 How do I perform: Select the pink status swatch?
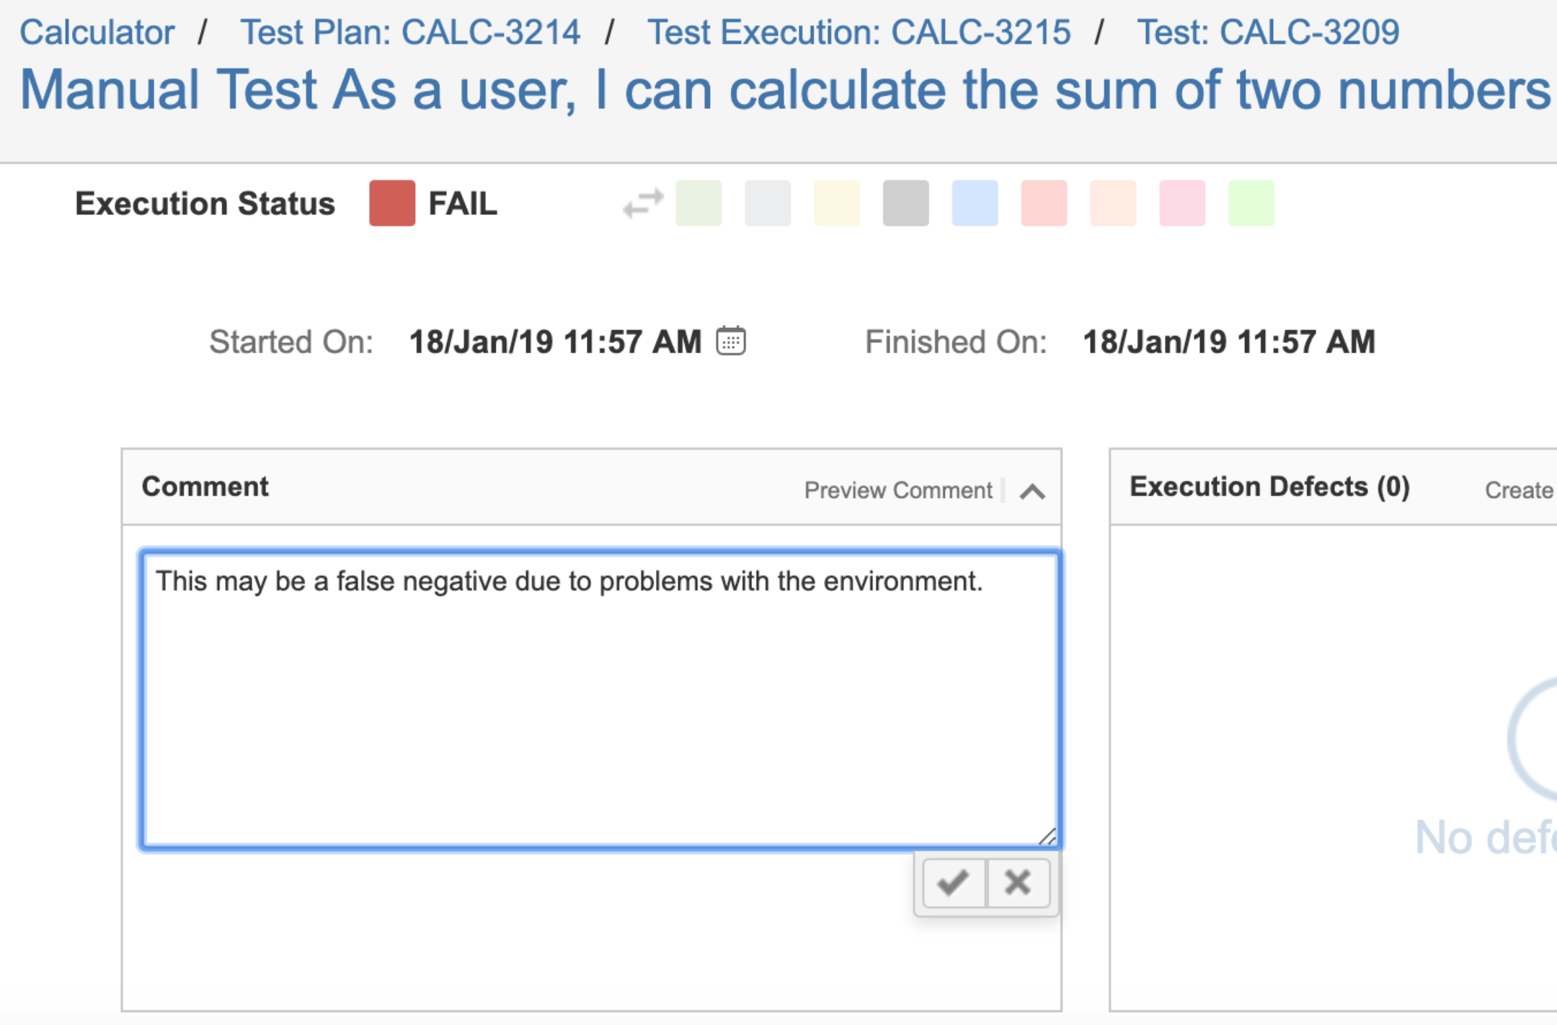point(1182,203)
